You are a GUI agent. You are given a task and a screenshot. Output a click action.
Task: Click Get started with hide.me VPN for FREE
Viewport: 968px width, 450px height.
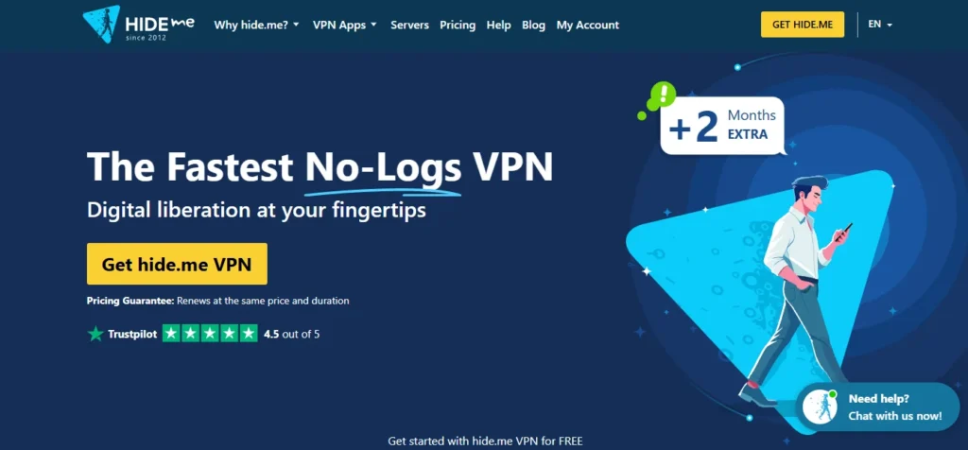click(x=485, y=441)
